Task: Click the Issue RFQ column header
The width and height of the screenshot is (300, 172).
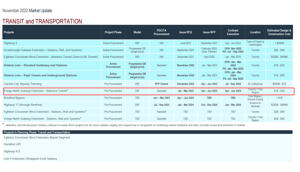Action: click(185, 32)
